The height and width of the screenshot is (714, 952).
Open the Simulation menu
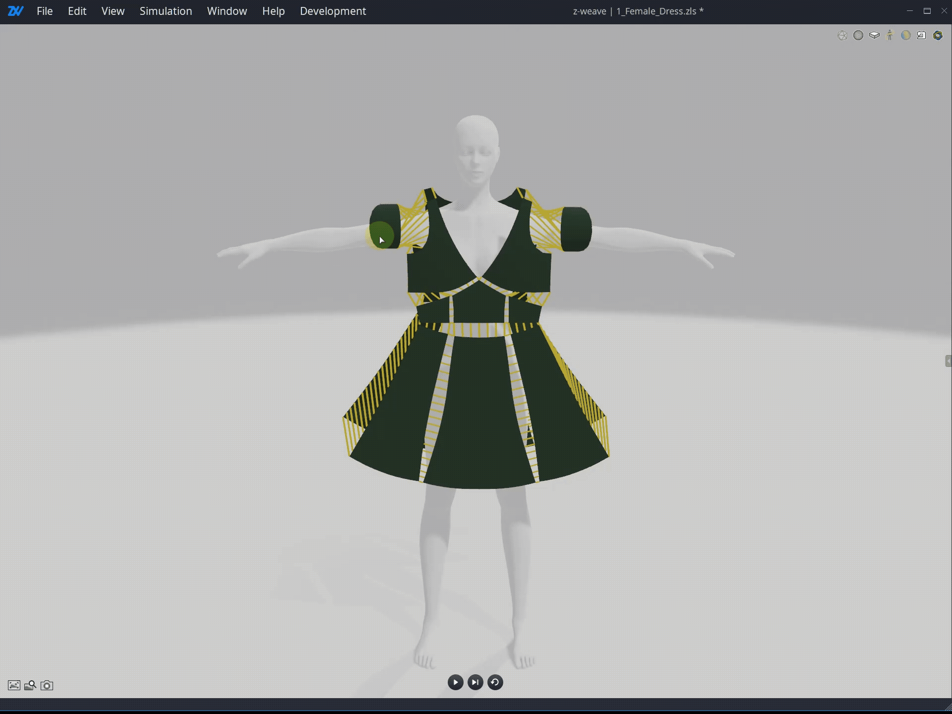(166, 11)
